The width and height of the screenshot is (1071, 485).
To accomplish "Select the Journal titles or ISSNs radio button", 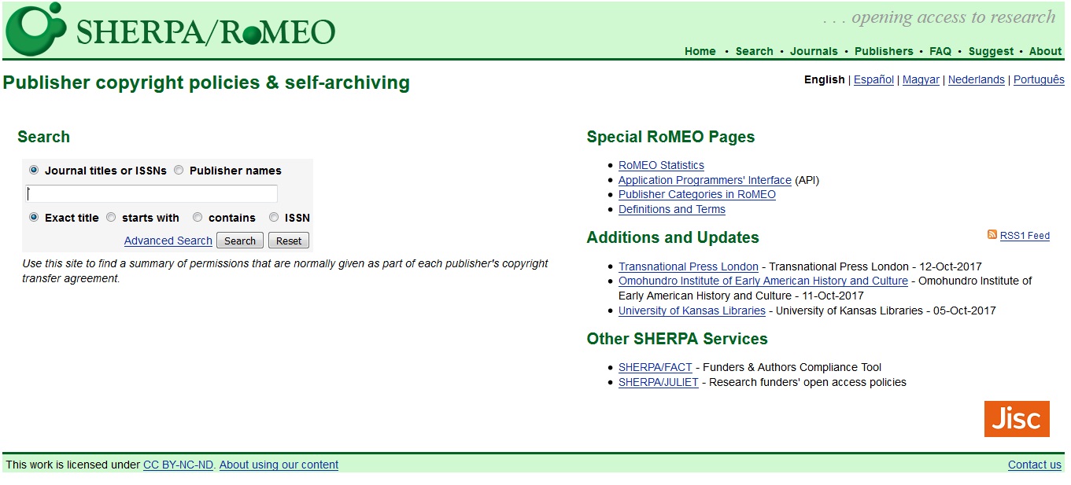I will (x=34, y=170).
